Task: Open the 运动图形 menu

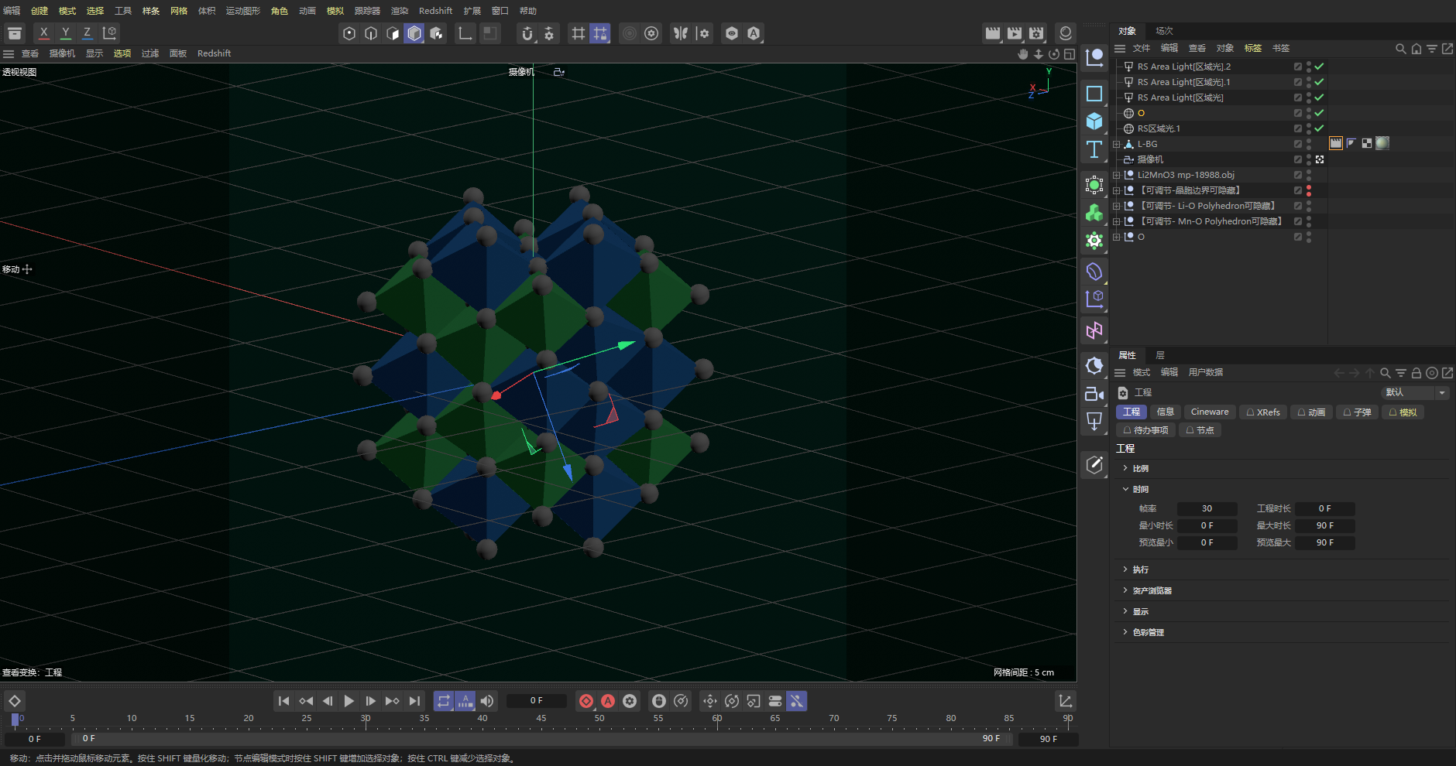Action: tap(242, 11)
